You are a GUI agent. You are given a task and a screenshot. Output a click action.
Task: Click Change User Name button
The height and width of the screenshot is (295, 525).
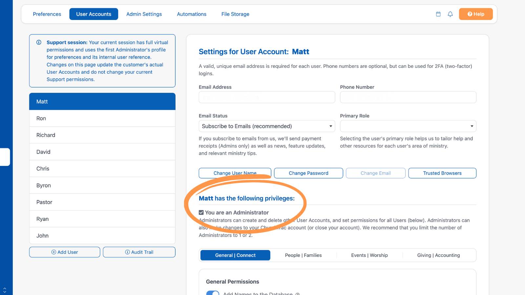tap(235, 173)
